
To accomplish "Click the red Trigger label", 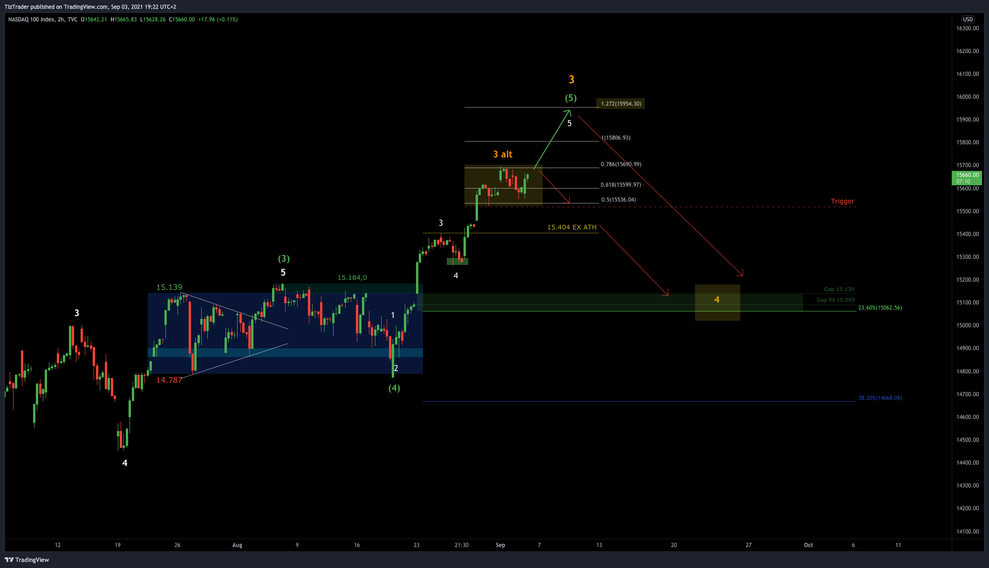I will tap(842, 201).
